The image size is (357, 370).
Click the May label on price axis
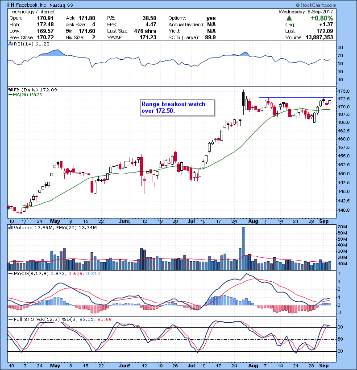(55, 222)
